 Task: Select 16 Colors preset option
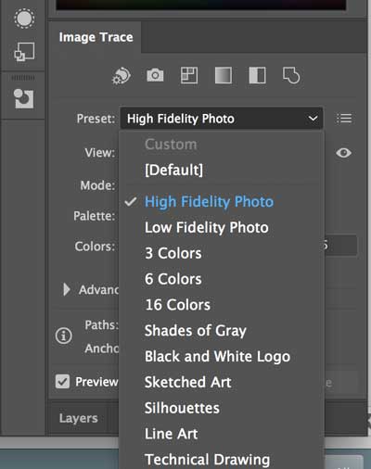click(178, 305)
